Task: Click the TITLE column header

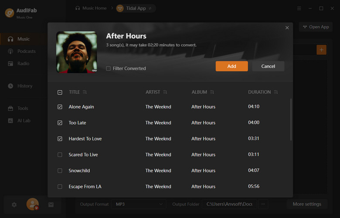Action: coord(75,92)
